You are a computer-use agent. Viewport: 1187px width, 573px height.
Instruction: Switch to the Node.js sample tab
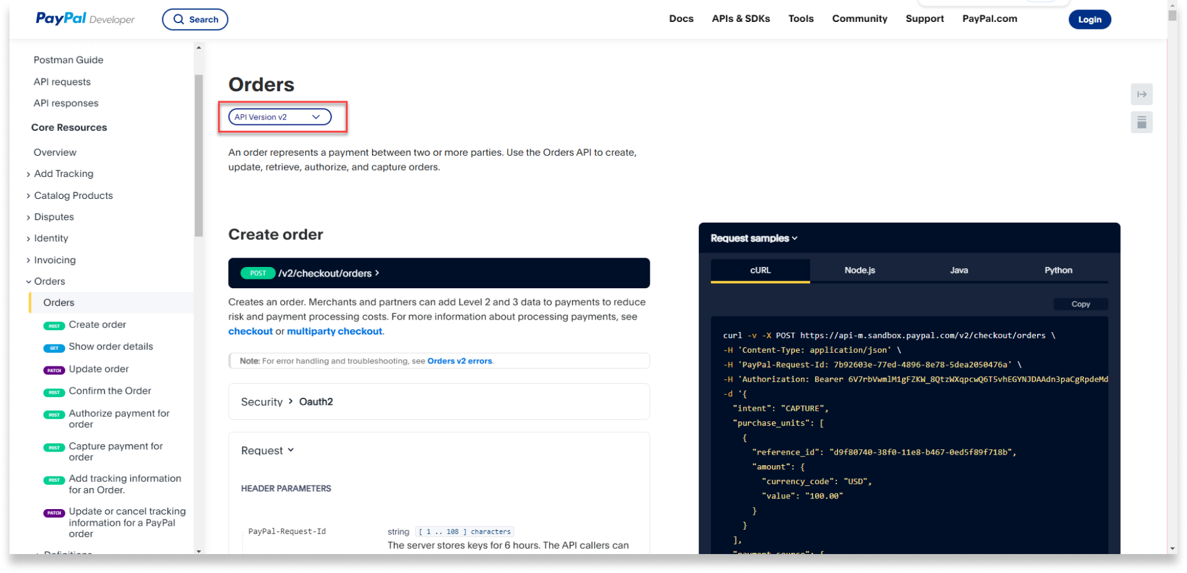click(859, 270)
